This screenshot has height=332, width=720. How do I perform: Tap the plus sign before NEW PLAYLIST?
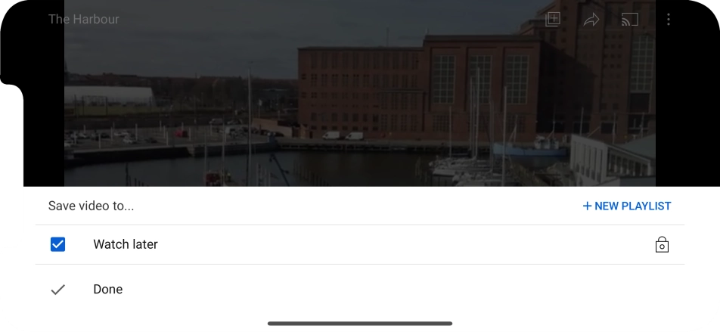pos(587,206)
